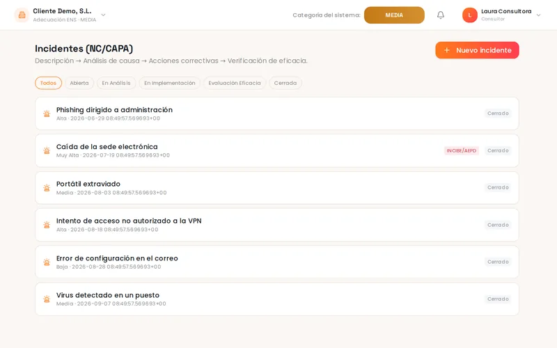The image size is (557, 348).
Task: Click Cerrado status on VPN access row
Action: pyautogui.click(x=498, y=225)
